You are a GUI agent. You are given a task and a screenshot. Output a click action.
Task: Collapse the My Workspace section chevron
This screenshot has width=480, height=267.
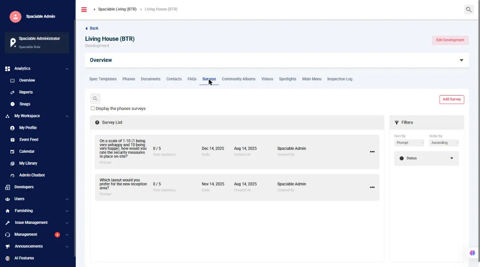tap(67, 116)
